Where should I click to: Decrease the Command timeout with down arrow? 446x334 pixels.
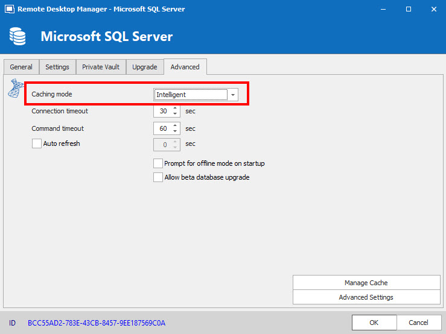coord(175,131)
